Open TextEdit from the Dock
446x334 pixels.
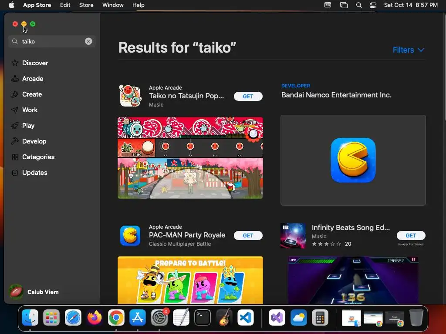click(181, 317)
